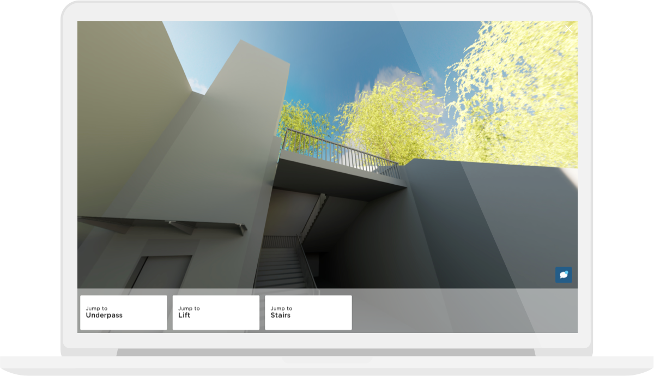Click the lower staircase steps in the scene
654x376 pixels.
(281, 270)
